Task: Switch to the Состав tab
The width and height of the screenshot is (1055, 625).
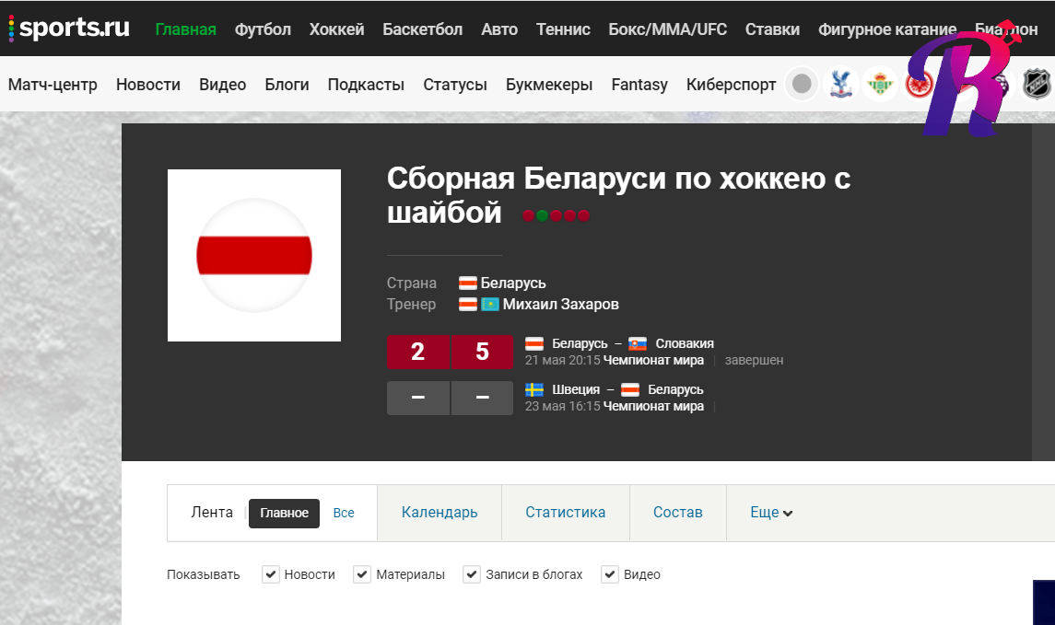Action: 677,513
